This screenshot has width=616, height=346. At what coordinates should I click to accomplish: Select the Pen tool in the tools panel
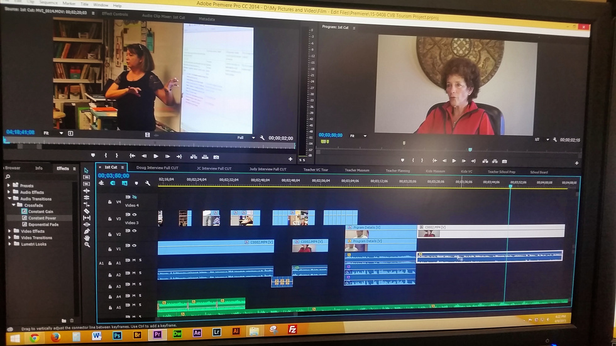87,231
